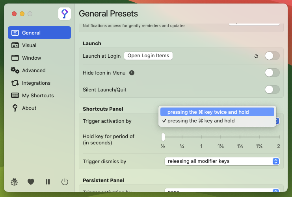Open the Trigger dismiss by dropdown

222,161
